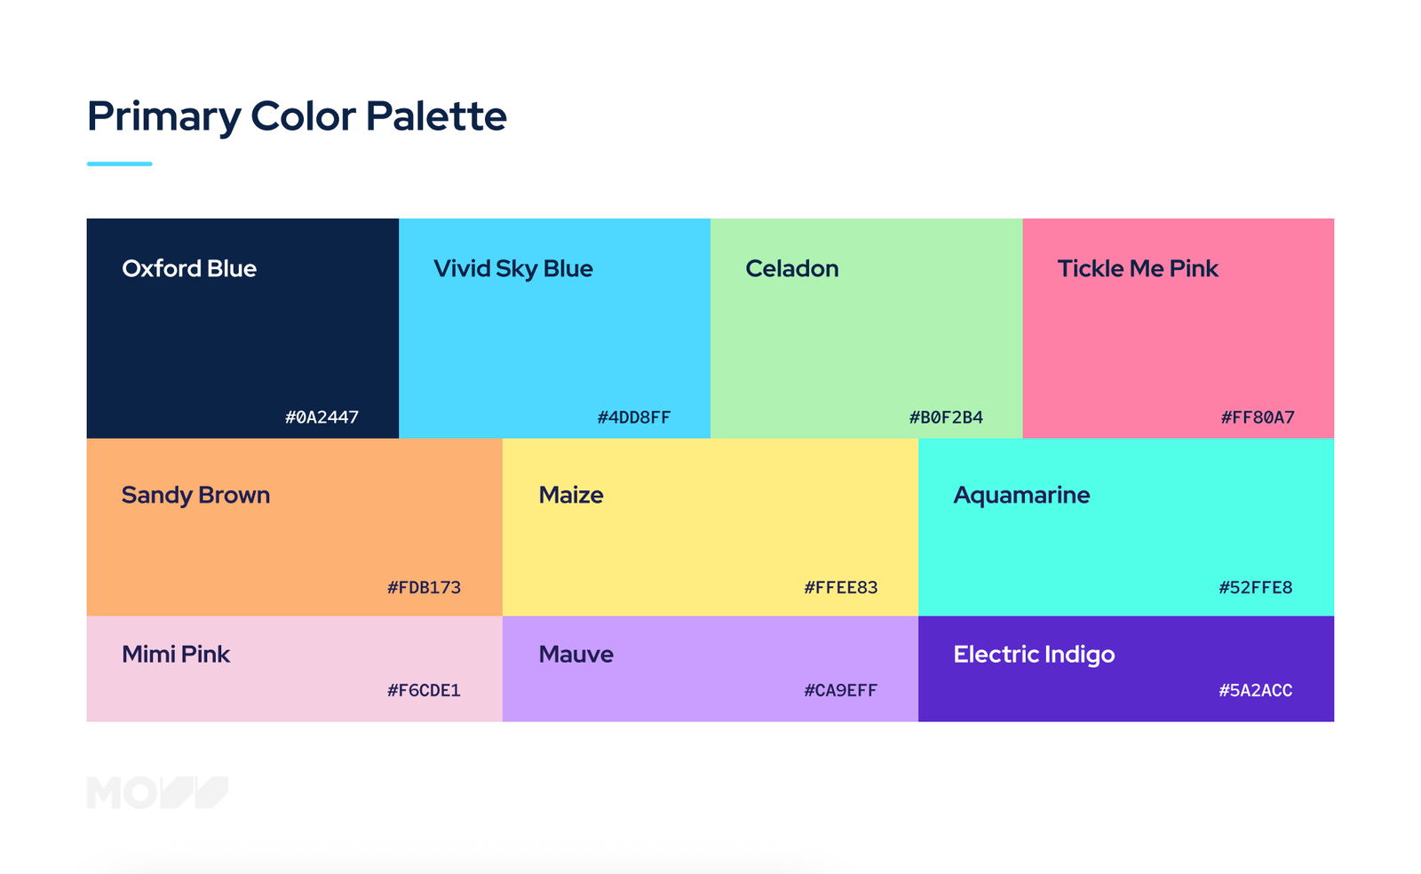Select the Vivid Sky Blue swatch
1421x874 pixels.
[554, 328]
